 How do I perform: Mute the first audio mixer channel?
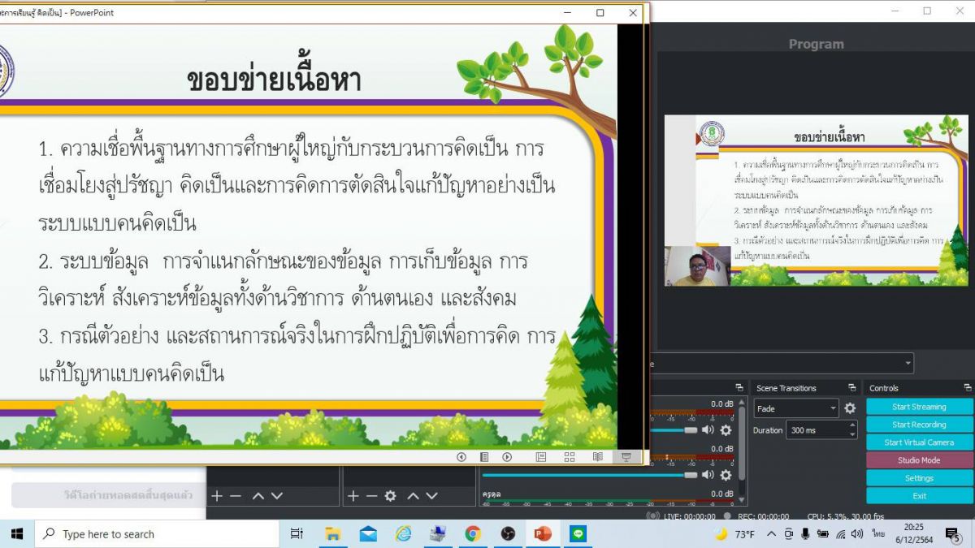click(x=708, y=430)
